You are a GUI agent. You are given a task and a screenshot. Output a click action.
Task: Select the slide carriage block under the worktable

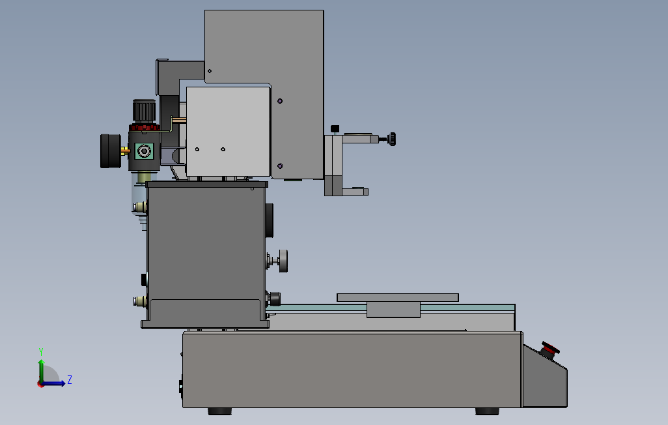[393, 310]
